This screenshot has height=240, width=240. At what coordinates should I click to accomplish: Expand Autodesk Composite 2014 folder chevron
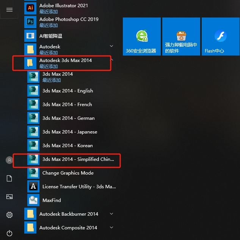pyautogui.click(x=111, y=228)
